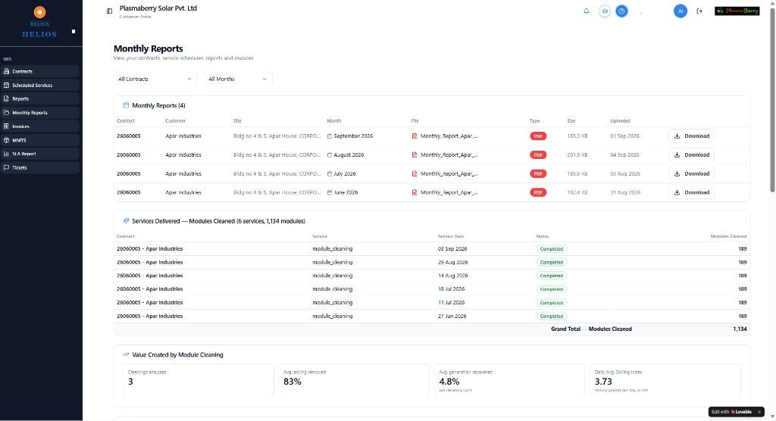Toggle the sidebar panel icon

pyautogui.click(x=109, y=11)
